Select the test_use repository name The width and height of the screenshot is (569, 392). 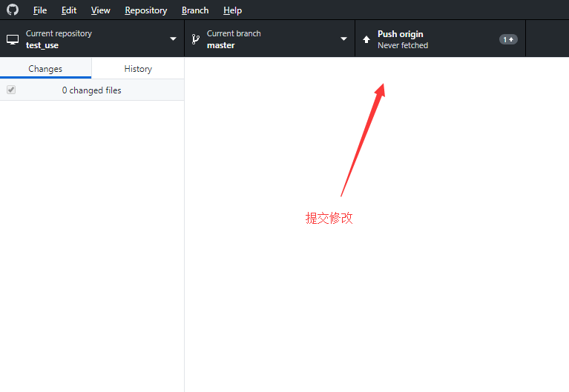point(42,45)
